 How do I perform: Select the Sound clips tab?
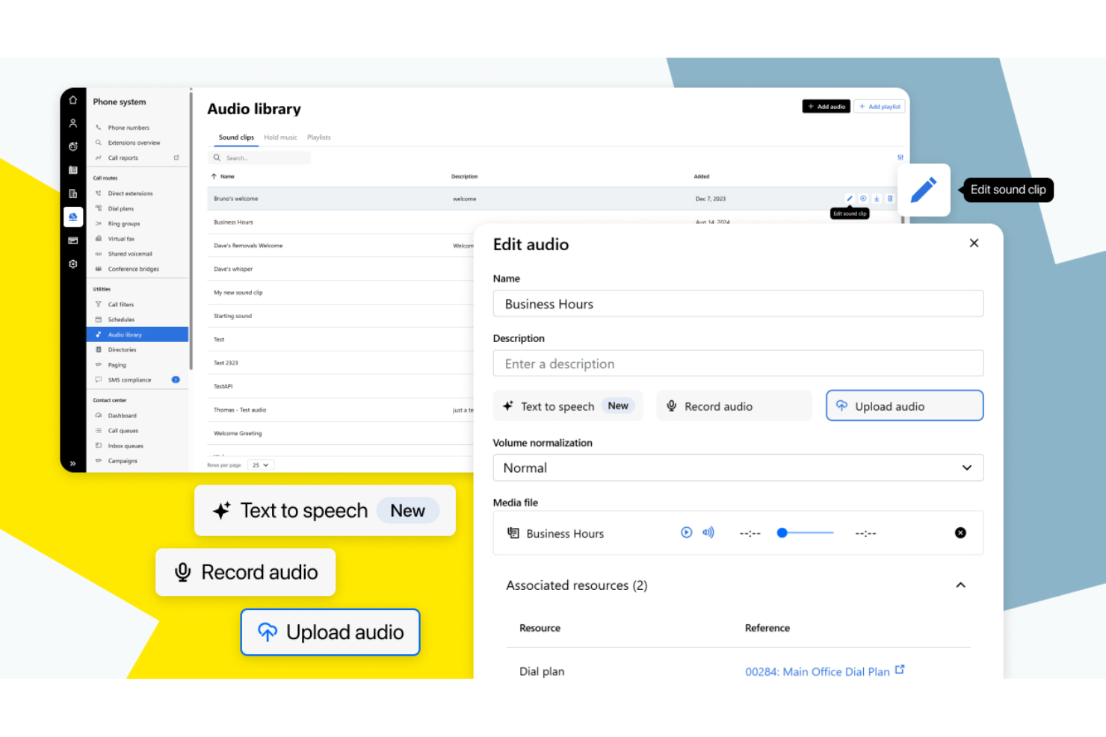coord(236,137)
